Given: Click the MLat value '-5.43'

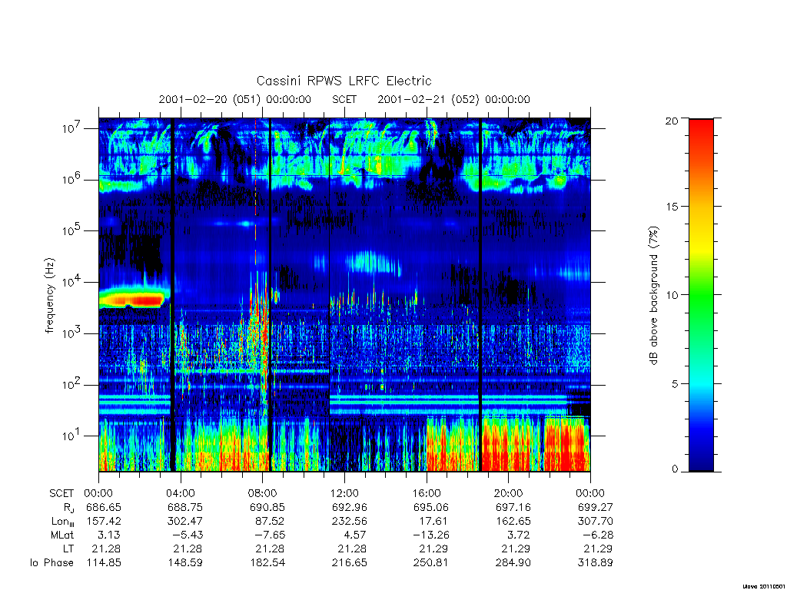Looking at the screenshot, I should pos(187,535).
